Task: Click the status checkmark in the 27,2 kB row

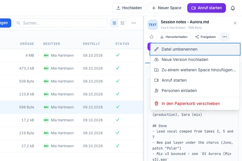Action: pos(118,145)
